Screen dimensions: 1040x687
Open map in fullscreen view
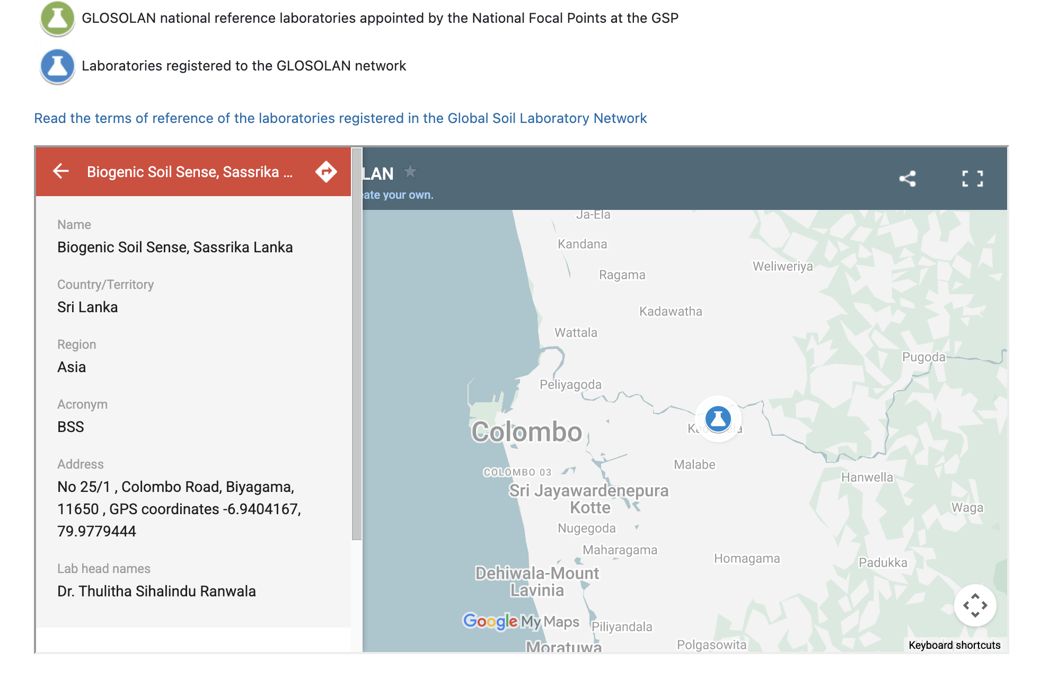coord(972,179)
